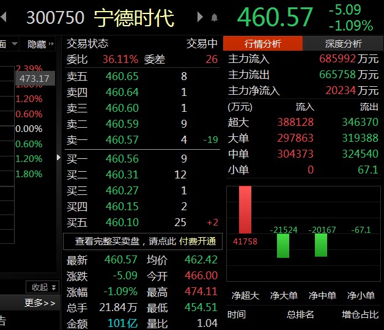384x330 pixels.
Task: Click the green 净大单 bar in chart
Action: pos(283,245)
